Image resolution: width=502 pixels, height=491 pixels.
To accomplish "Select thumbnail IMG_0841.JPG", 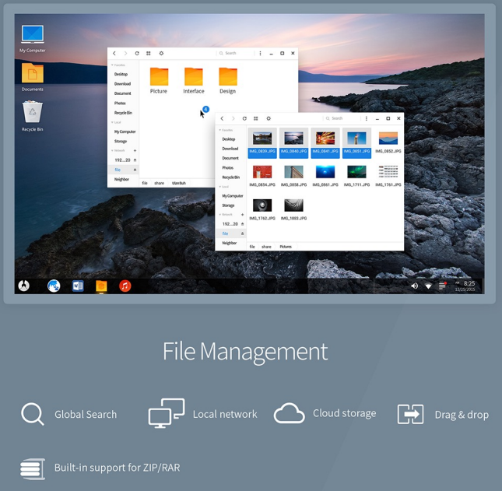I will click(x=325, y=142).
